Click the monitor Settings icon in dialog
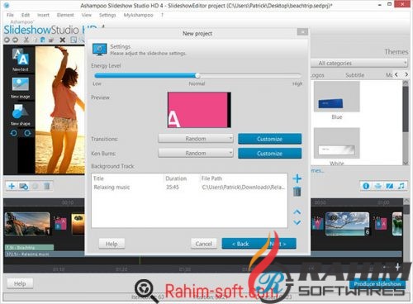Image resolution: width=413 pixels, height=304 pixels. pos(99,50)
